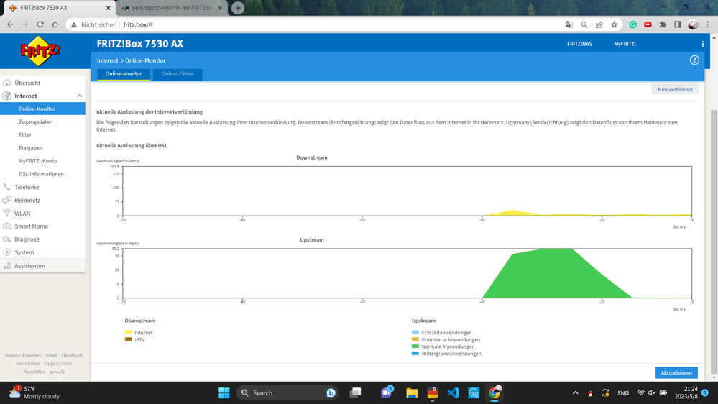This screenshot has height=404, width=718.
Task: Click the Telefonie phone icon
Action: click(7, 187)
